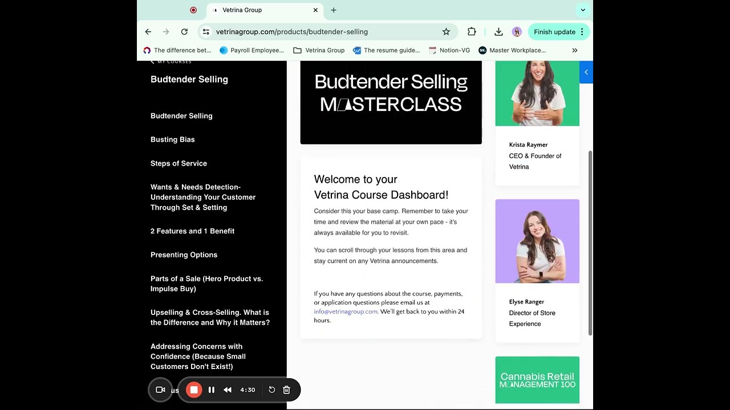Open the Vetrina Group bookmarks folder
Screen dimensions: 730x410
[x=319, y=50]
